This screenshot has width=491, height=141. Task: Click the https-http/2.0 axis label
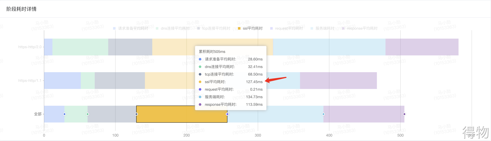[x=30, y=47]
